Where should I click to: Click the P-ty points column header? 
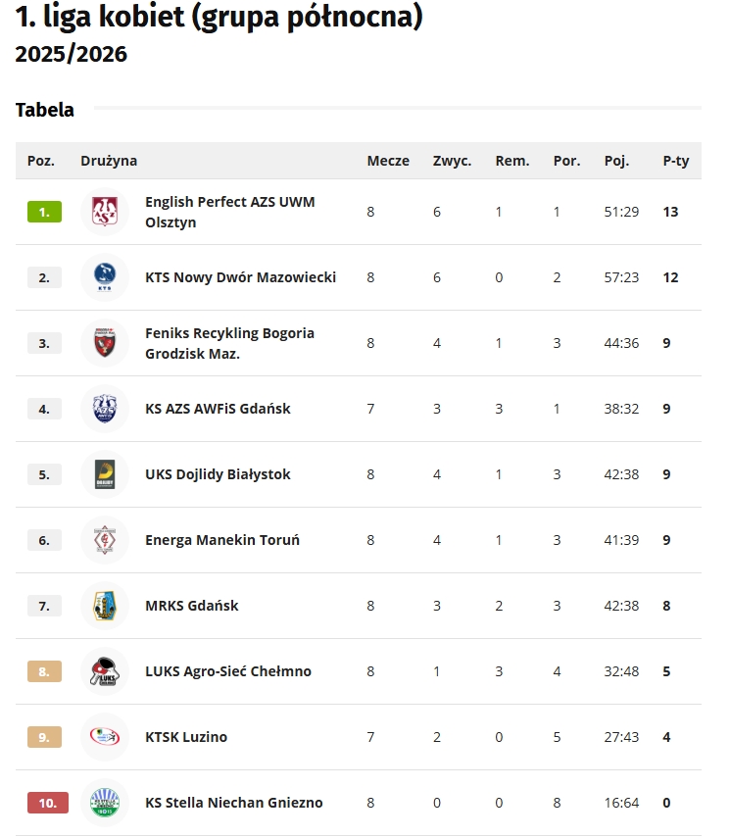[x=675, y=161]
